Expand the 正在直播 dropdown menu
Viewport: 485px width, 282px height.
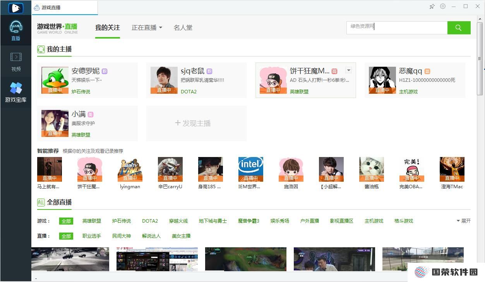pos(147,28)
